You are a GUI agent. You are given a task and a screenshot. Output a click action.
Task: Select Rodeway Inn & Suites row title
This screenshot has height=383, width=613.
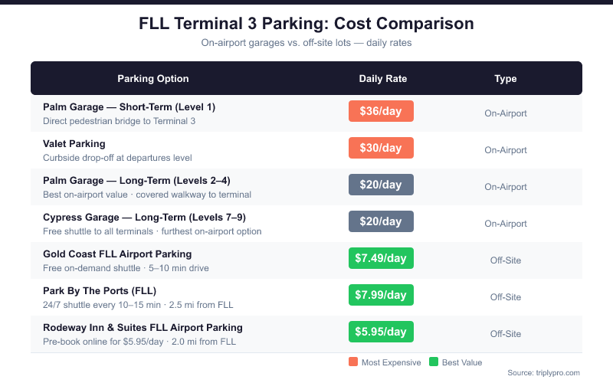[x=143, y=328]
